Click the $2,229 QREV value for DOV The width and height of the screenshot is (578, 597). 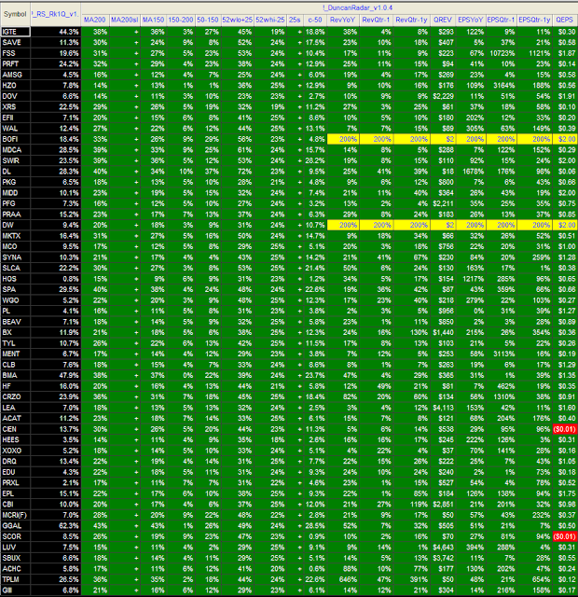[443, 96]
